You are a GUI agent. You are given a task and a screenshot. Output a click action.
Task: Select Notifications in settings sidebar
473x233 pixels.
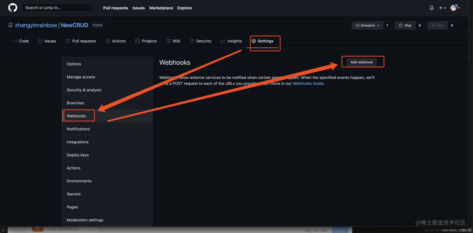click(107, 129)
